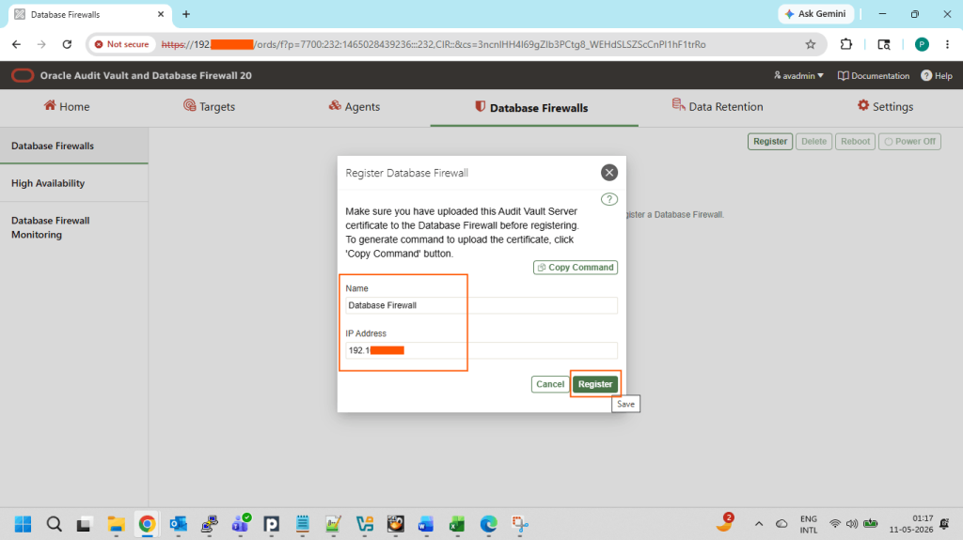Open Database Firewall Monitoring sidebar item
This screenshot has height=540, width=963.
73,227
